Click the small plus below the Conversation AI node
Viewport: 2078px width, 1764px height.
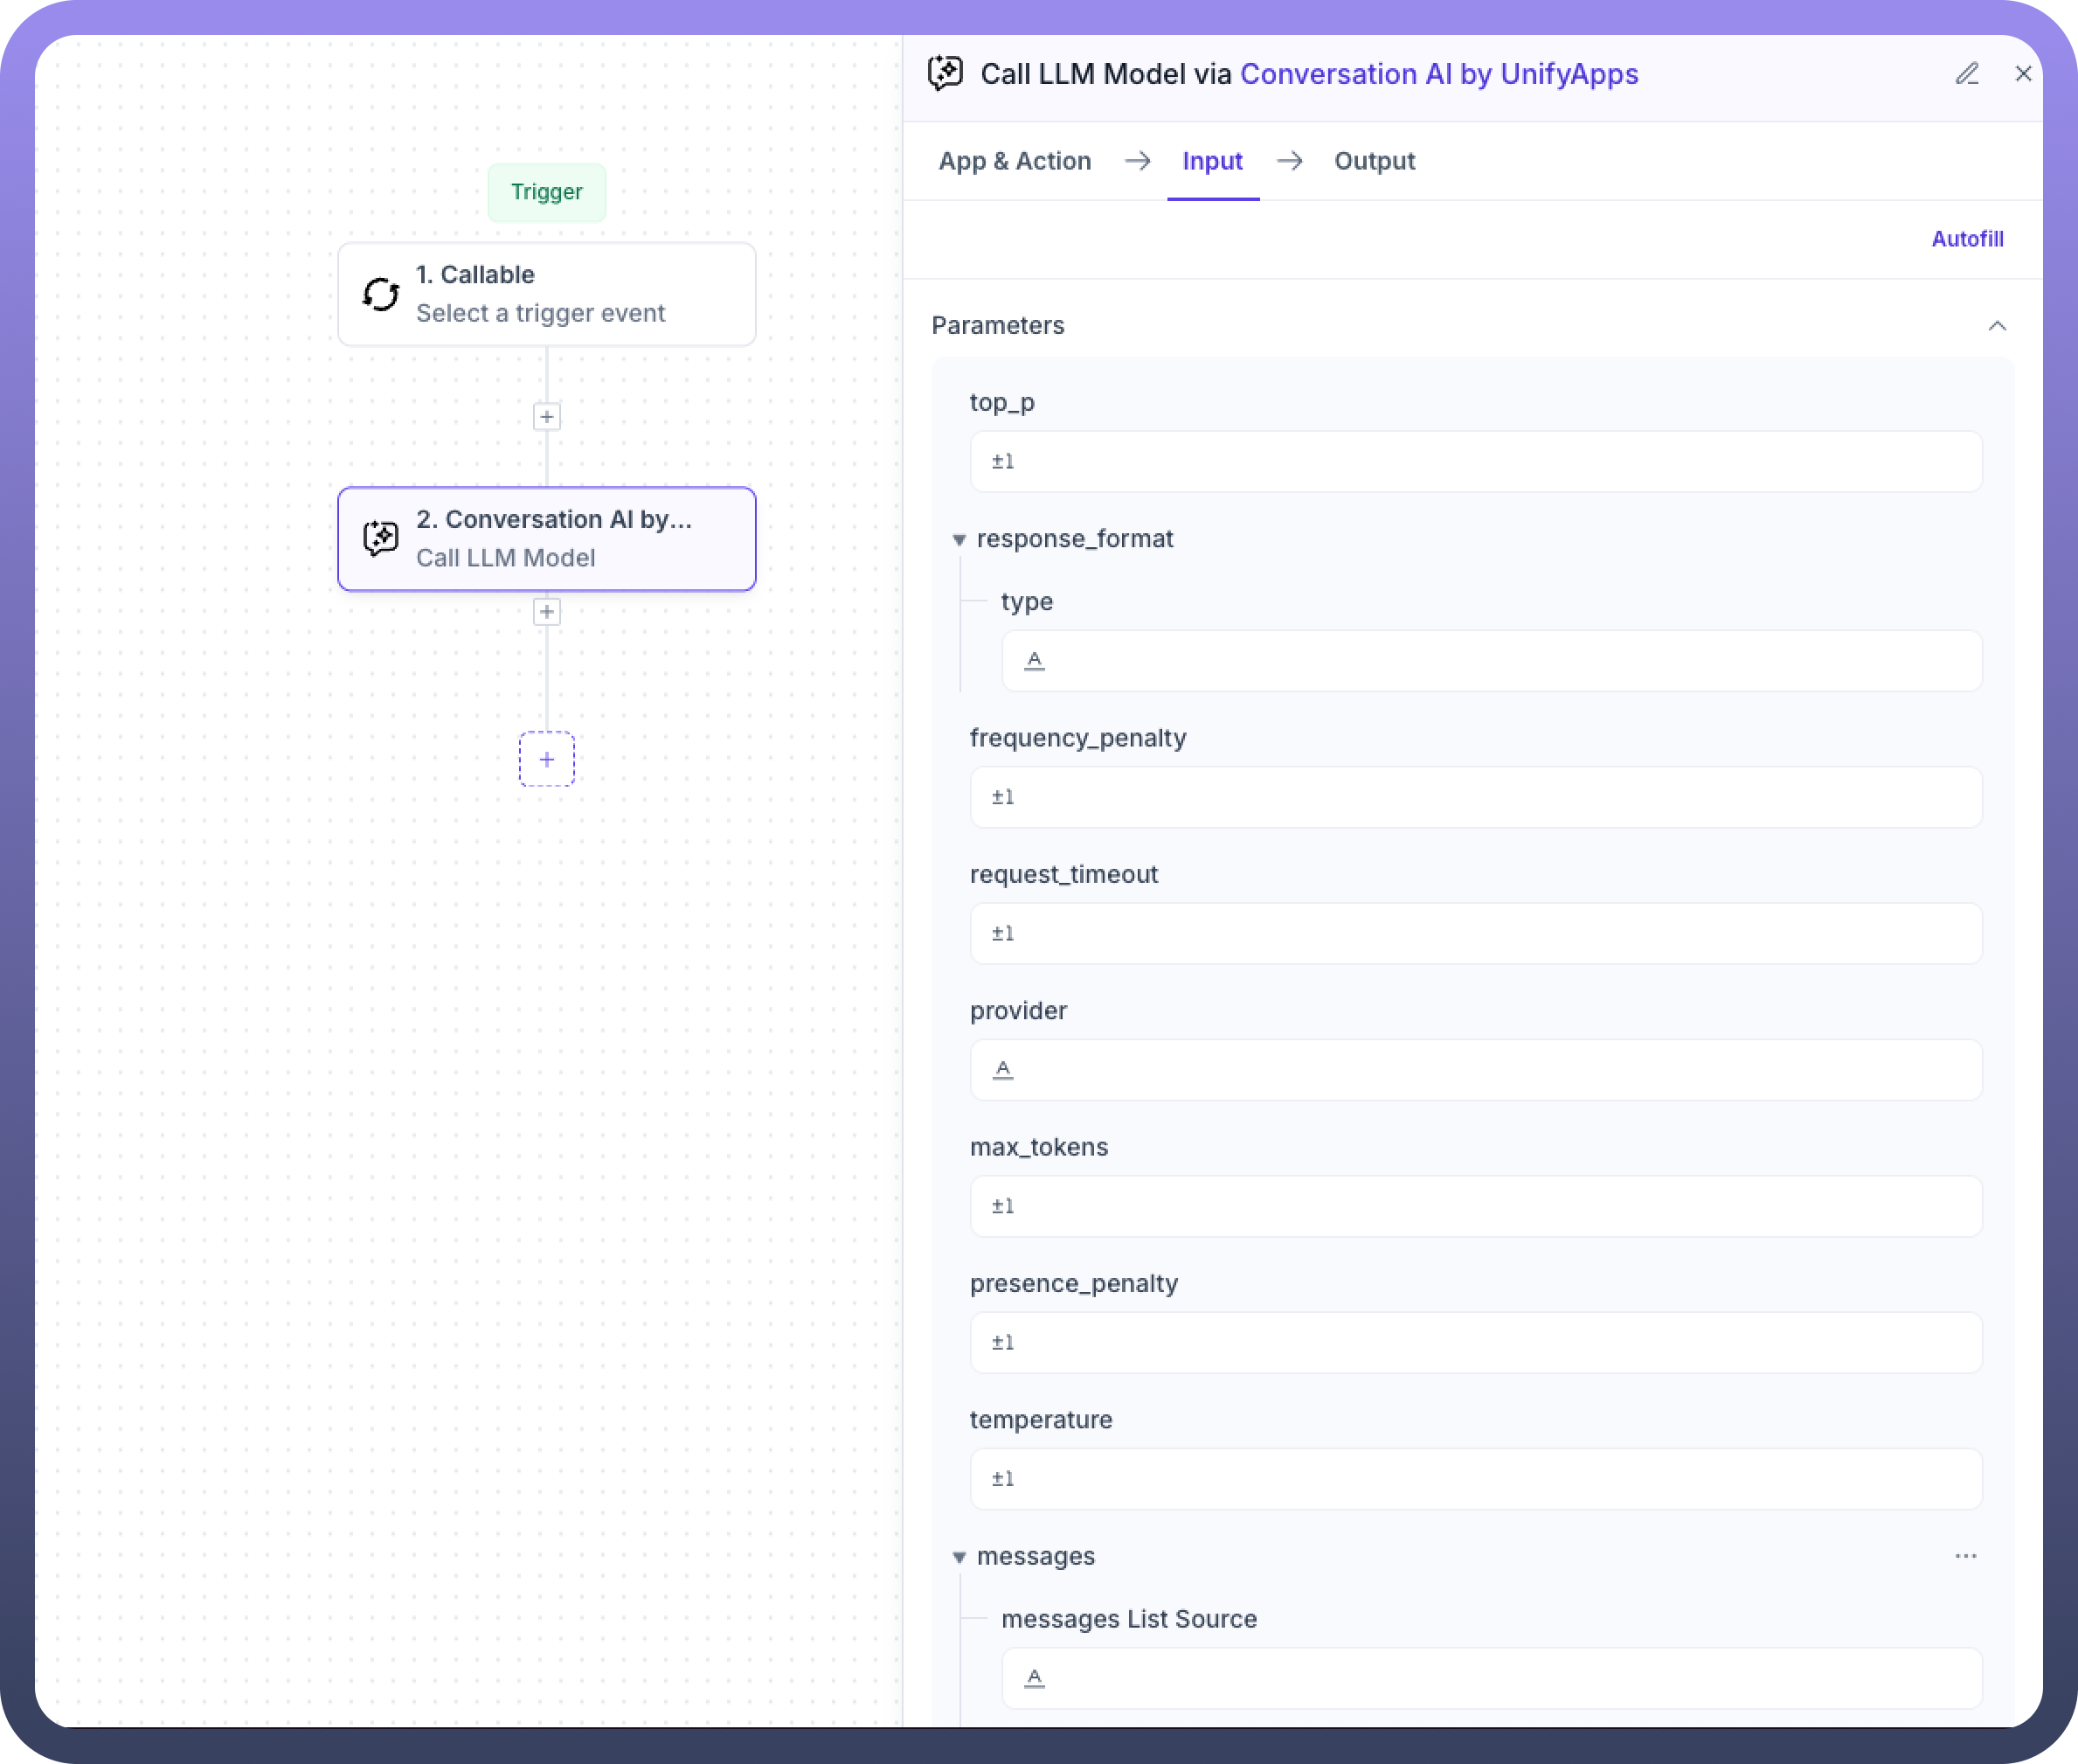tap(547, 612)
